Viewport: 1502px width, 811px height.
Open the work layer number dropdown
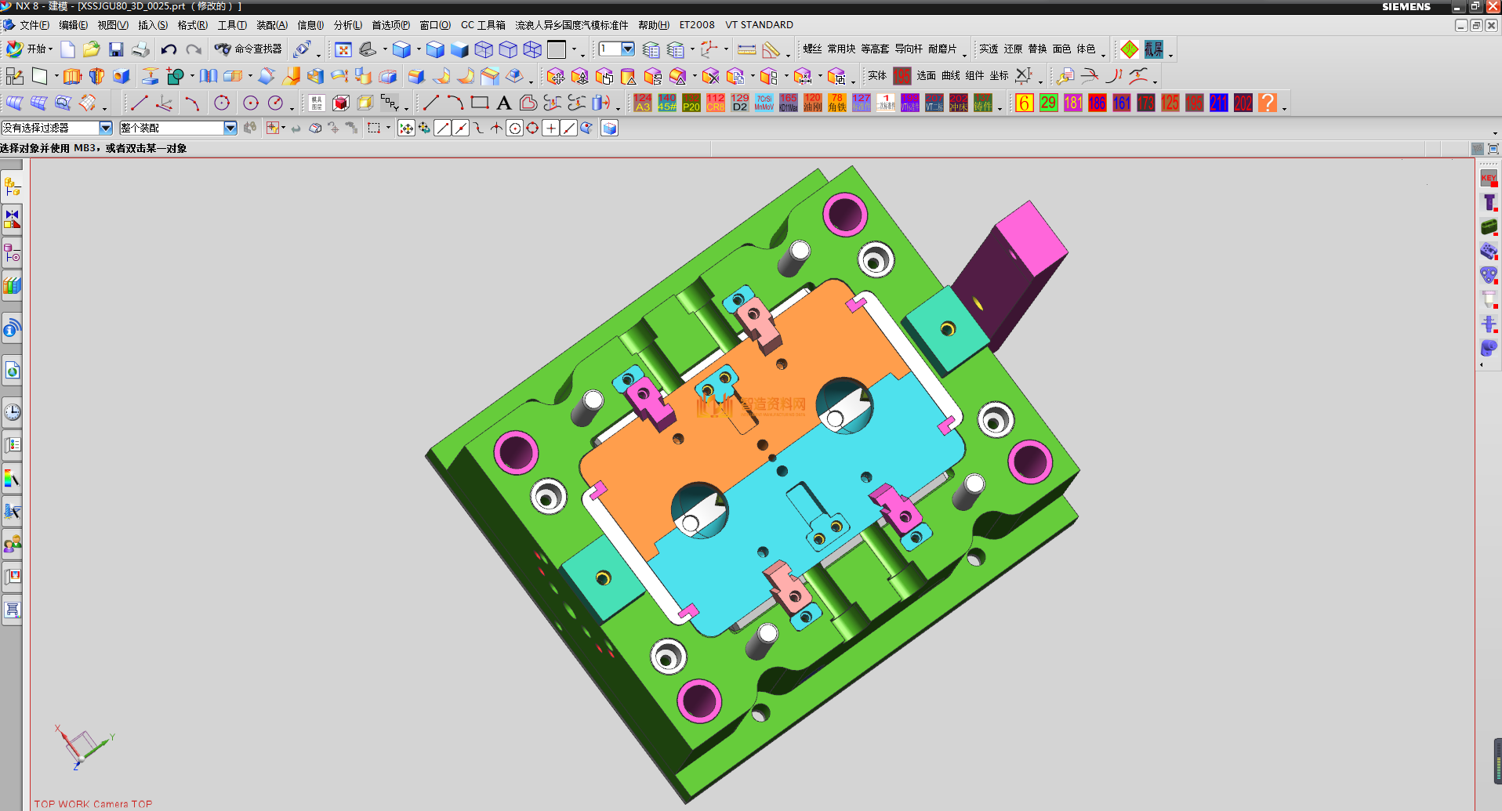pyautogui.click(x=628, y=49)
